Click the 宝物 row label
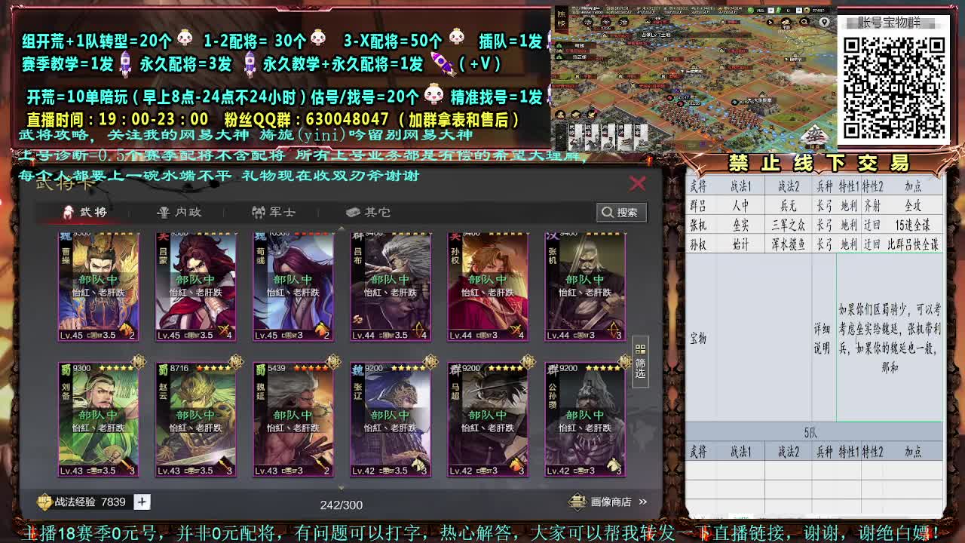This screenshot has height=543, width=965. [x=698, y=339]
